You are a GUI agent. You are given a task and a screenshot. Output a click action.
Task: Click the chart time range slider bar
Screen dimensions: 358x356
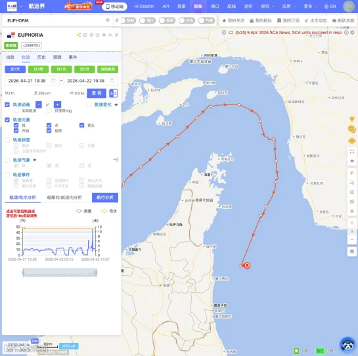(60, 273)
